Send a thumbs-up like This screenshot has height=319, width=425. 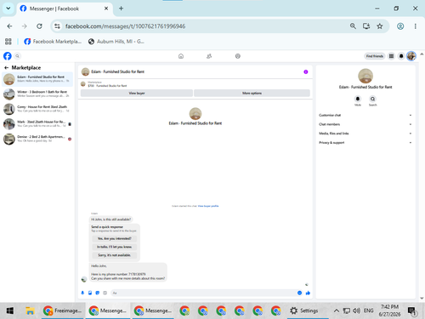pos(308,293)
